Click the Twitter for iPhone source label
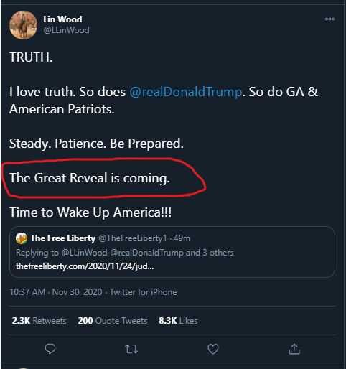The image size is (346, 369). coord(144,292)
